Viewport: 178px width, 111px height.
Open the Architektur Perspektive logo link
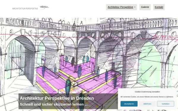point(31,8)
